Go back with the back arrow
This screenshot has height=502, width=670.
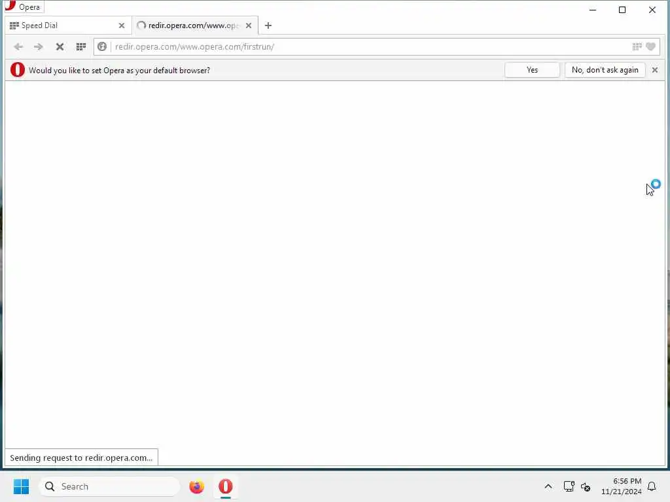18,46
